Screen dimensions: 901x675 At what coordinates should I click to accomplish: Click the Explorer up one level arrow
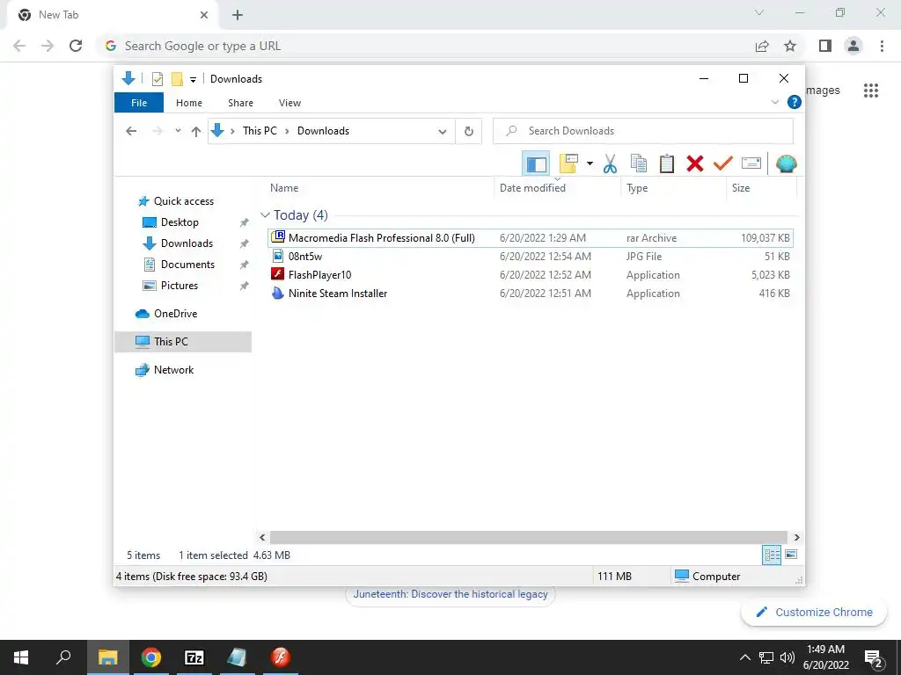[196, 131]
